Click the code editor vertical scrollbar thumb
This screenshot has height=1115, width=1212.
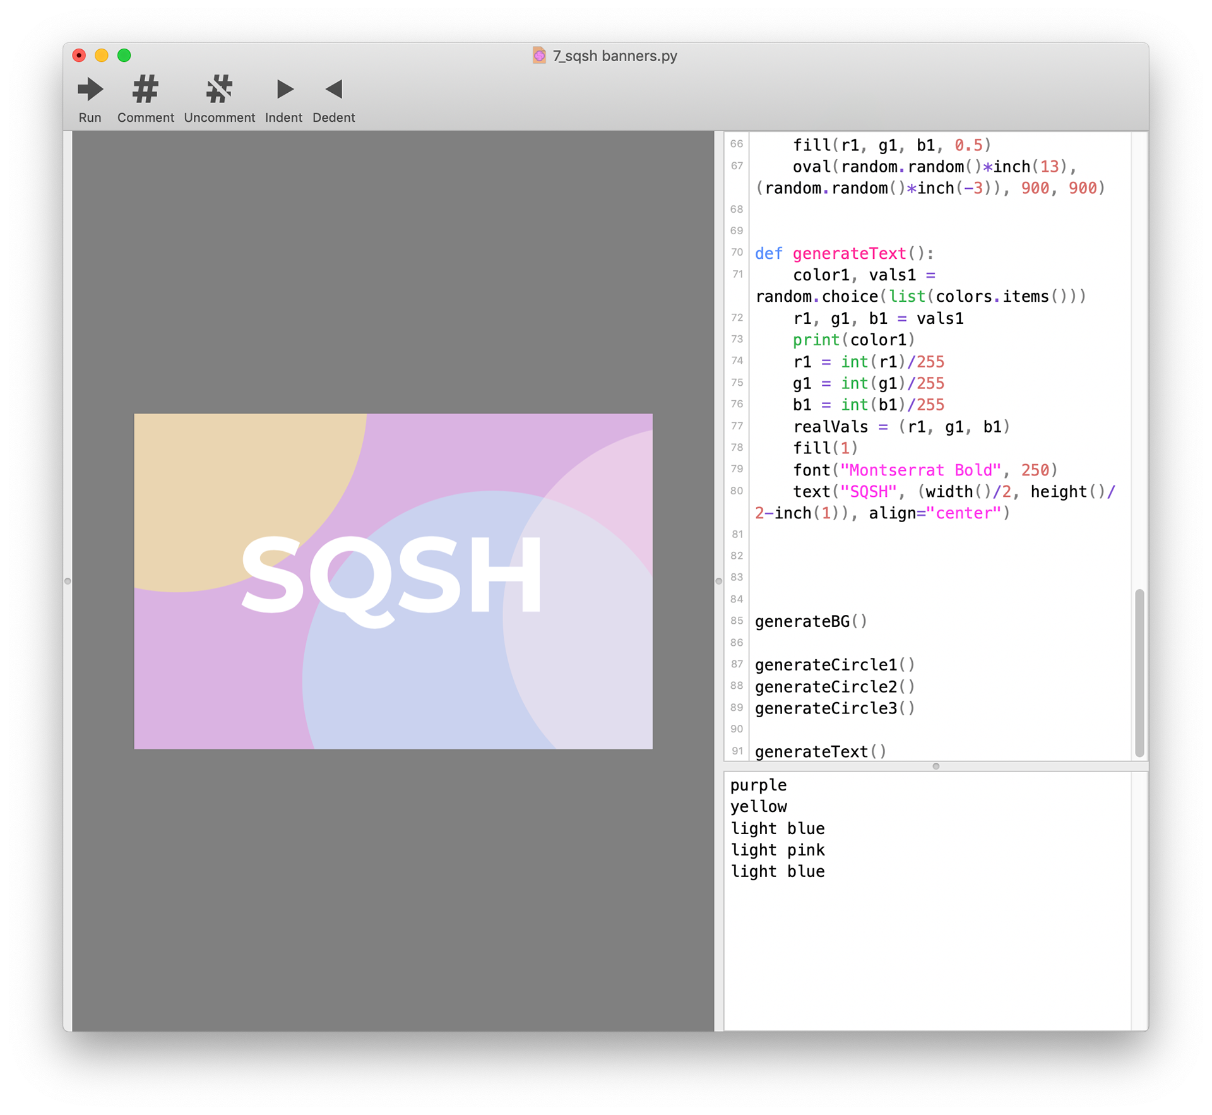1139,672
